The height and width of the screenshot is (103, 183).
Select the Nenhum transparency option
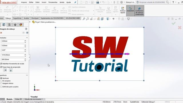pyautogui.click(x=1, y=78)
